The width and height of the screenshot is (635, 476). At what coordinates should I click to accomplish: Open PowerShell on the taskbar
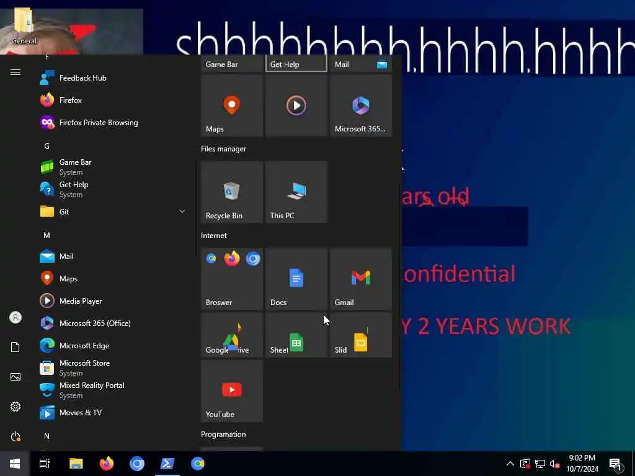pos(167,464)
